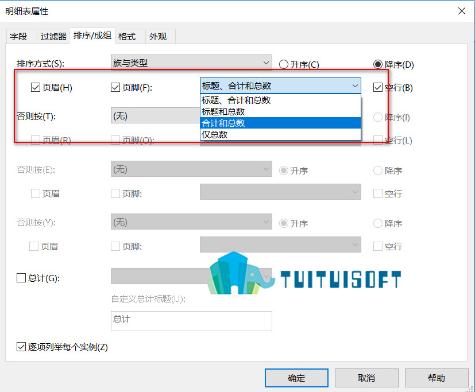Open the 过滤器 tab
The width and height of the screenshot is (475, 392).
(x=53, y=37)
